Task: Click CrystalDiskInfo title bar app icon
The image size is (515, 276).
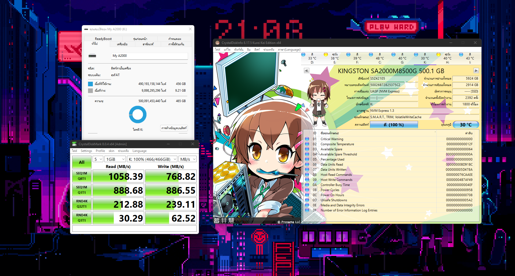Action: [218, 43]
